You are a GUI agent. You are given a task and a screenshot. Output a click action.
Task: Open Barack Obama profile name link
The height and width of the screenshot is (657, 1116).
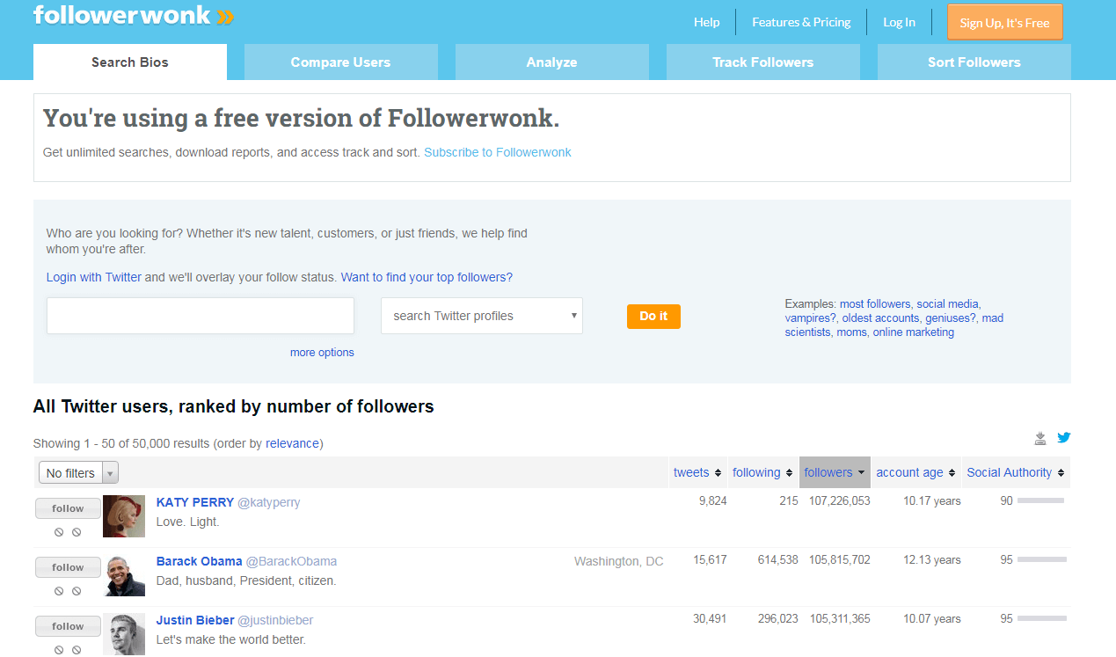200,561
